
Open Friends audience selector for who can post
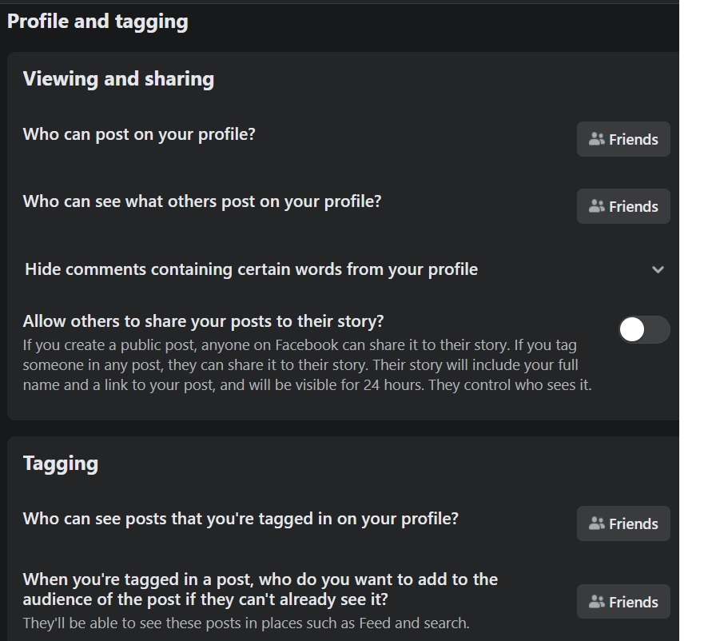[x=623, y=139]
